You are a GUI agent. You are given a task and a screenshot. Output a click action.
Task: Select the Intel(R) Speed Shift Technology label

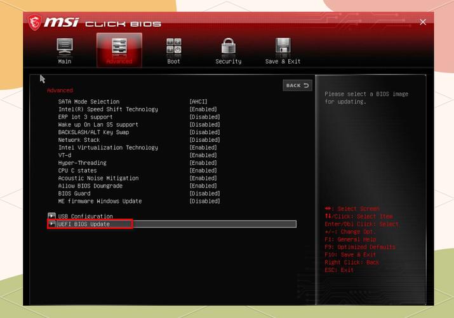coord(108,109)
